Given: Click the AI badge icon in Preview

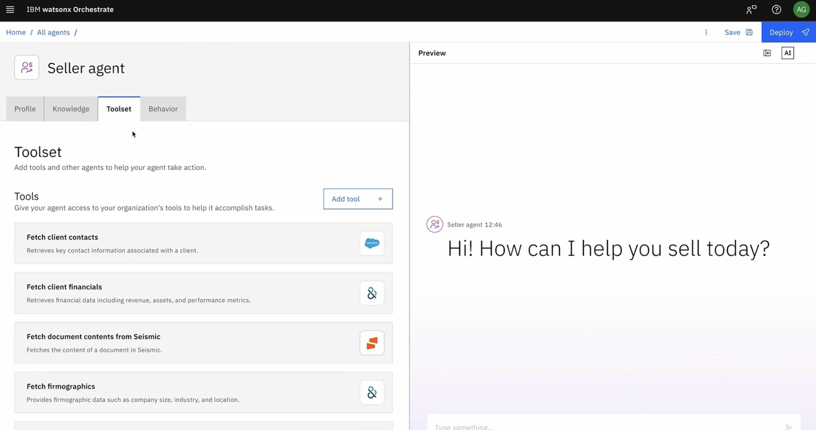Looking at the screenshot, I should pyautogui.click(x=787, y=53).
